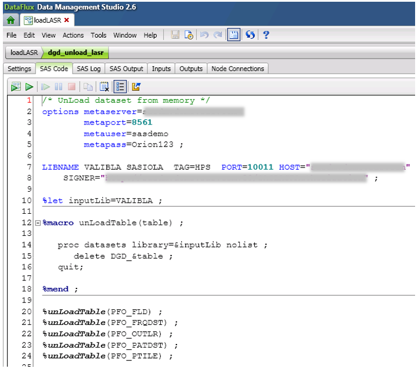Click the Home icon tab
The width and height of the screenshot is (418, 369).
pyautogui.click(x=10, y=20)
